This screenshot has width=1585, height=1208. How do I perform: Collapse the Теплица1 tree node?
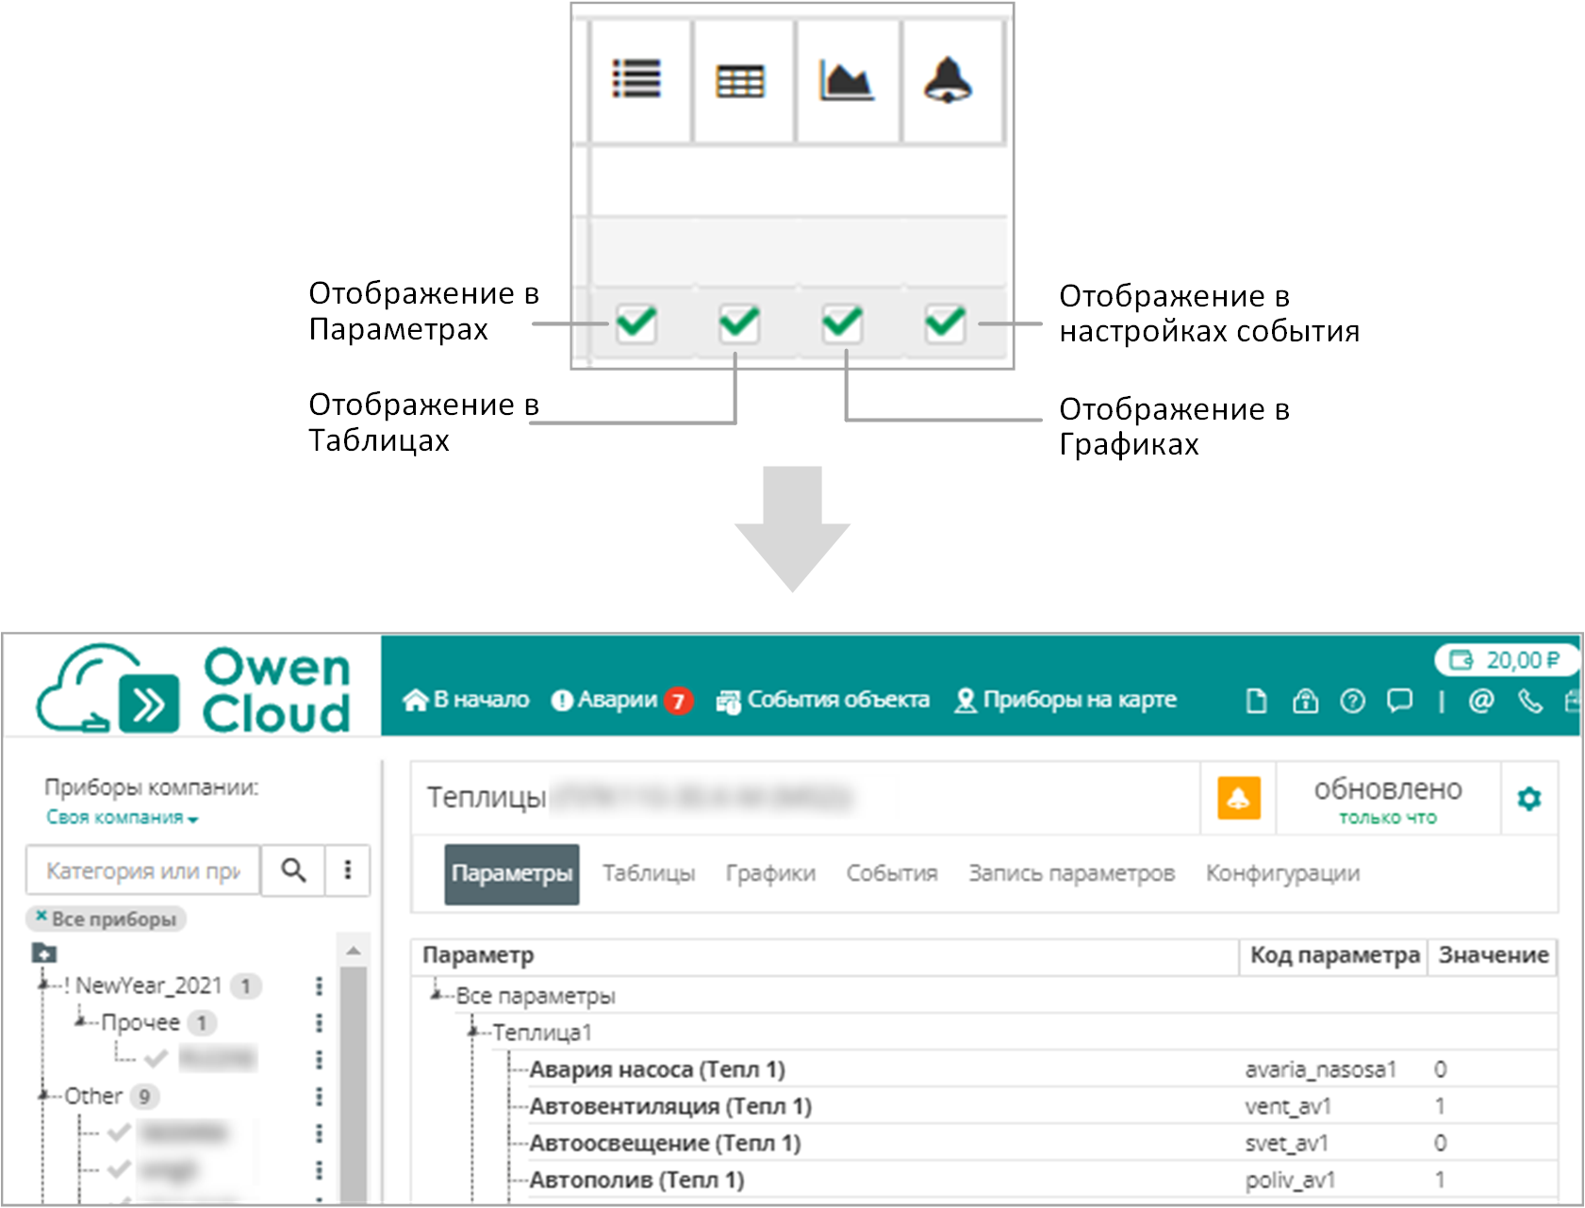[x=473, y=1032]
